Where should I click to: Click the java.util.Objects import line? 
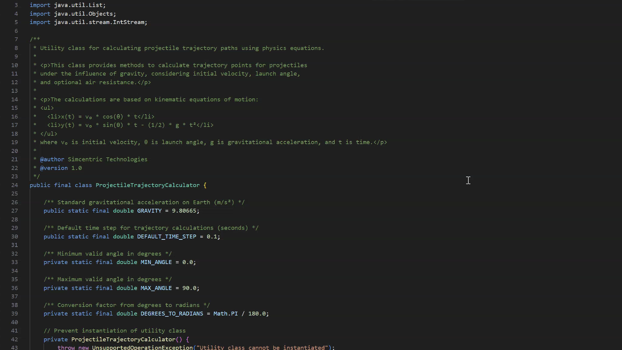click(84, 14)
